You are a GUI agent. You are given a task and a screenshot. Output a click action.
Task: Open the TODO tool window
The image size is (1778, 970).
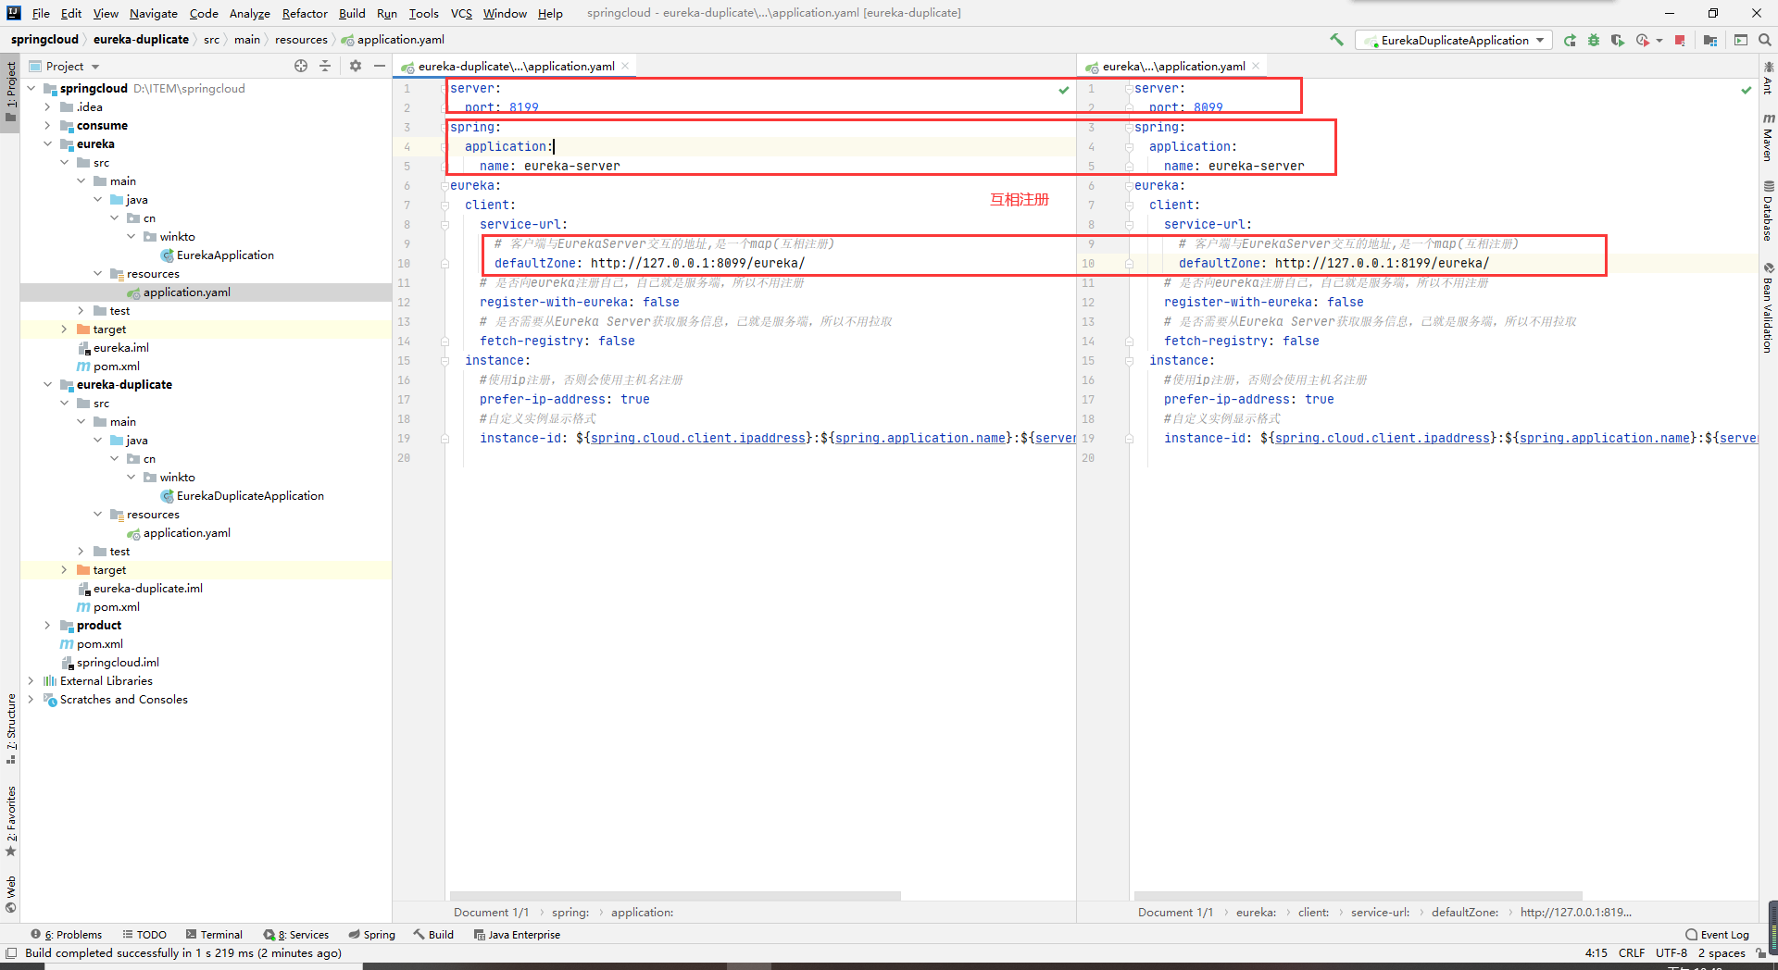click(x=144, y=935)
